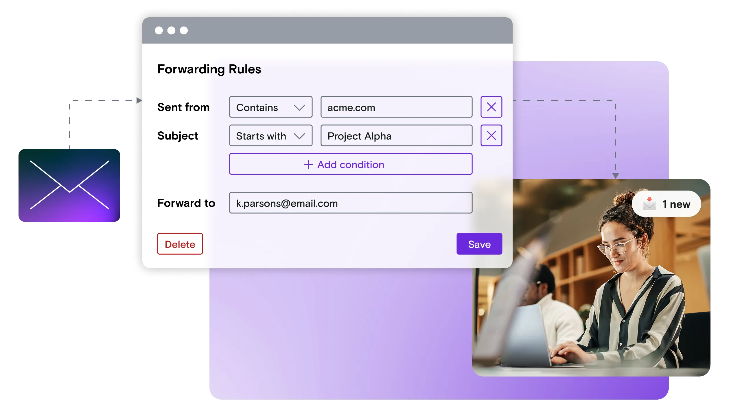Save the forwarding rule
This screenshot has height=410, width=729.
(479, 244)
